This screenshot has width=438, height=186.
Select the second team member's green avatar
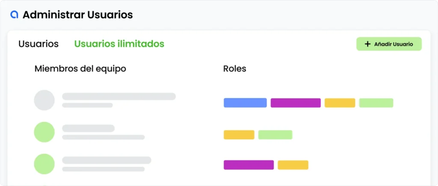[44, 132]
